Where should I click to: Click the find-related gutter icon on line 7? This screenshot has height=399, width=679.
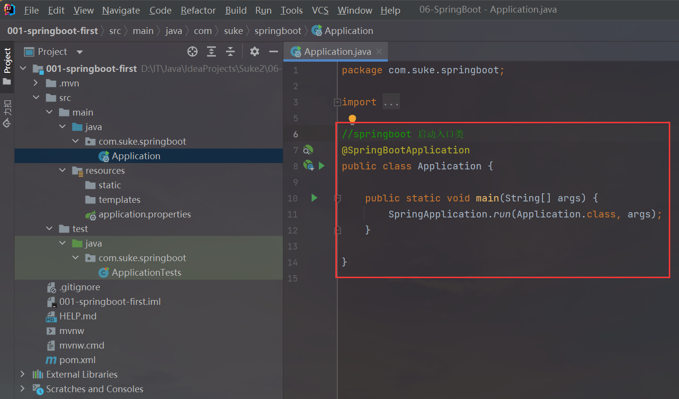pyautogui.click(x=308, y=150)
